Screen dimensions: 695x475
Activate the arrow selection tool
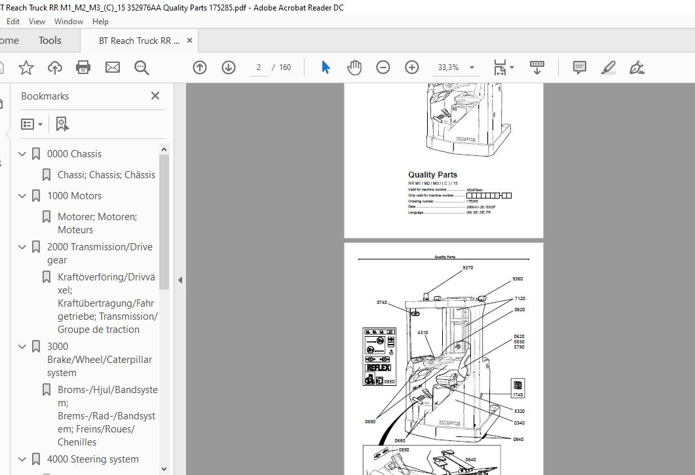click(x=326, y=67)
